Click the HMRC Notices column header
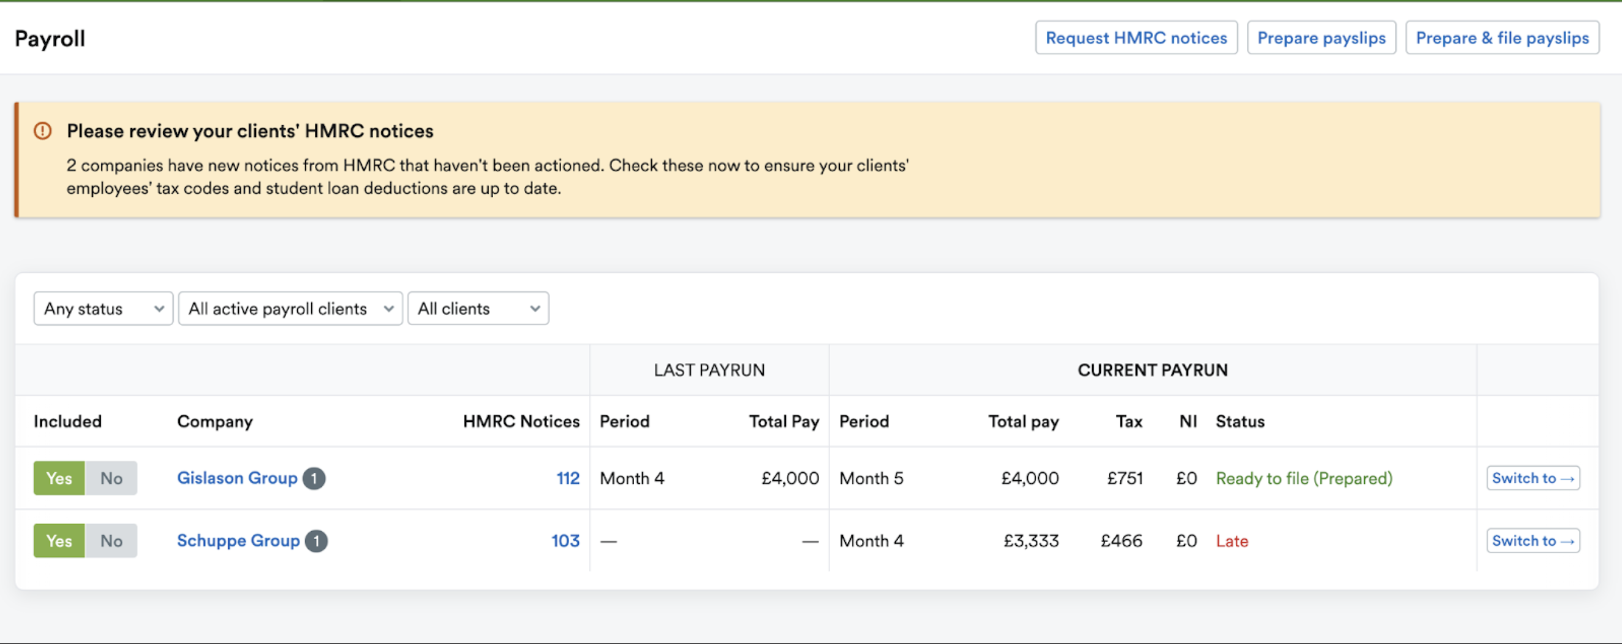1622x644 pixels. tap(521, 421)
